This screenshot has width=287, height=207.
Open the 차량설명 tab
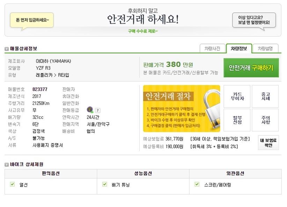[x=266, y=48]
